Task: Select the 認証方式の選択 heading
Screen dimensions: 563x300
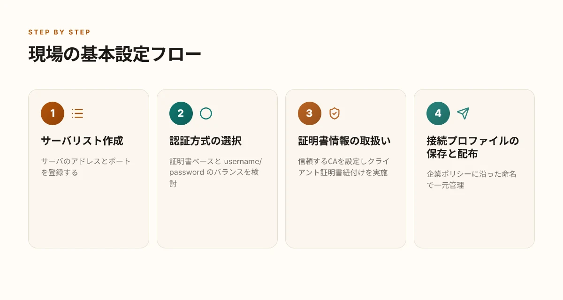Action: 205,141
